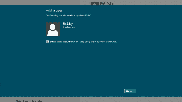
Task: Click the Add a user heading
Action: pos(54,10)
